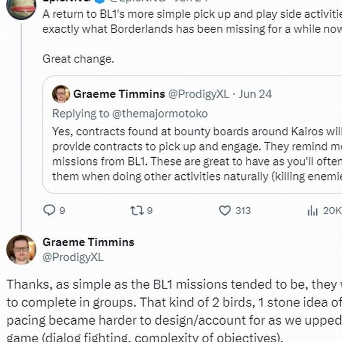Like the tweet with the heart icon
The width and height of the screenshot is (342, 342).
click(x=225, y=210)
